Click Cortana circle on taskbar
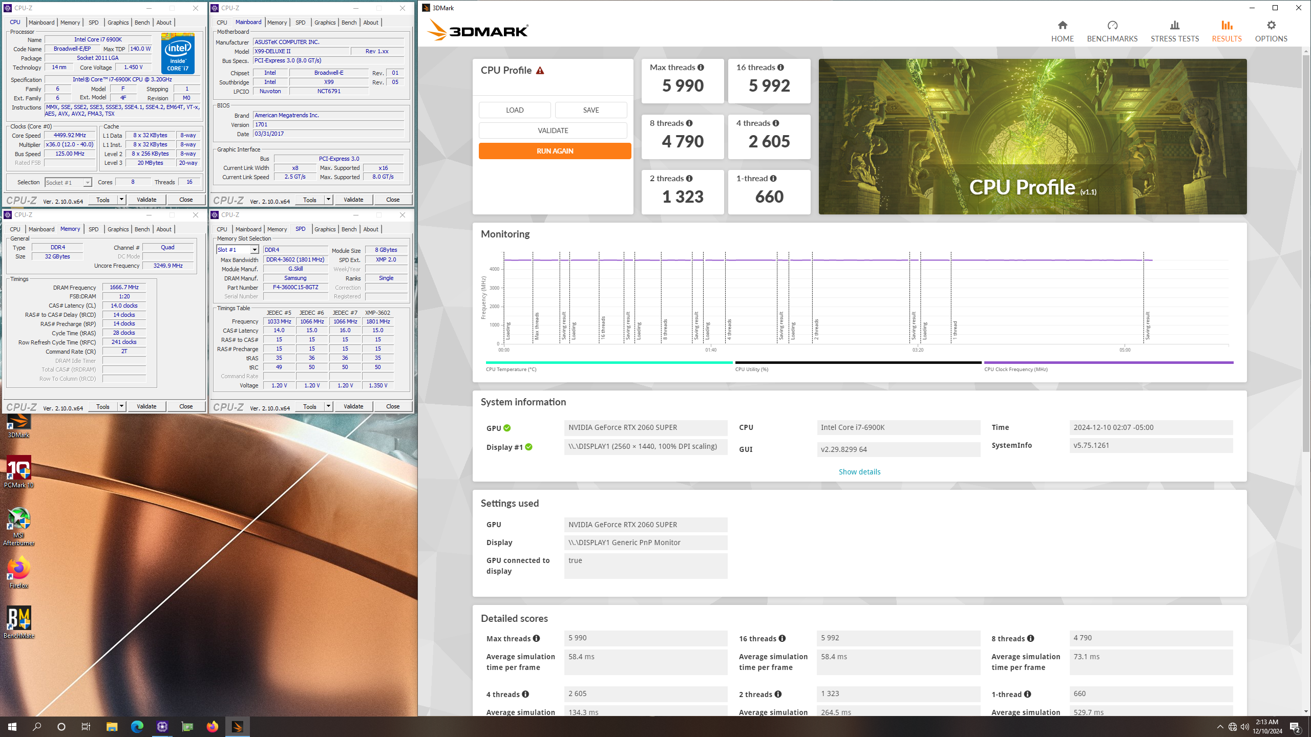The height and width of the screenshot is (737, 1311). point(61,727)
